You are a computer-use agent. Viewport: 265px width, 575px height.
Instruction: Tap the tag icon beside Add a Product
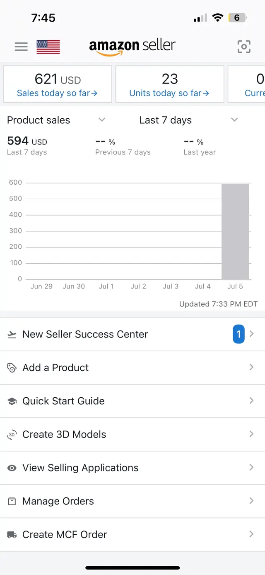point(12,368)
